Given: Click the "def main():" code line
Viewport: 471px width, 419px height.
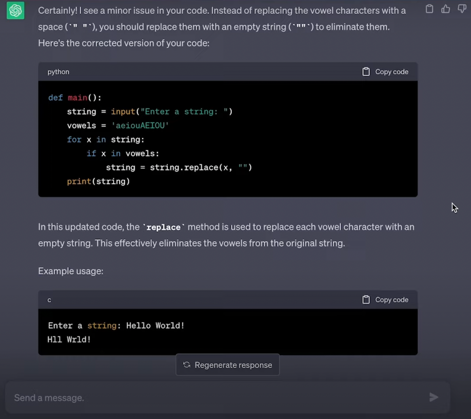Looking at the screenshot, I should 75,97.
